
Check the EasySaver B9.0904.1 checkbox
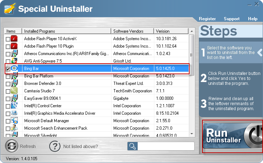pos(8,99)
